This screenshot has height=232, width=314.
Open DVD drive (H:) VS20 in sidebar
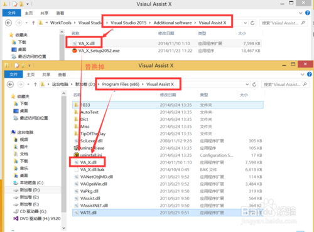37,219
